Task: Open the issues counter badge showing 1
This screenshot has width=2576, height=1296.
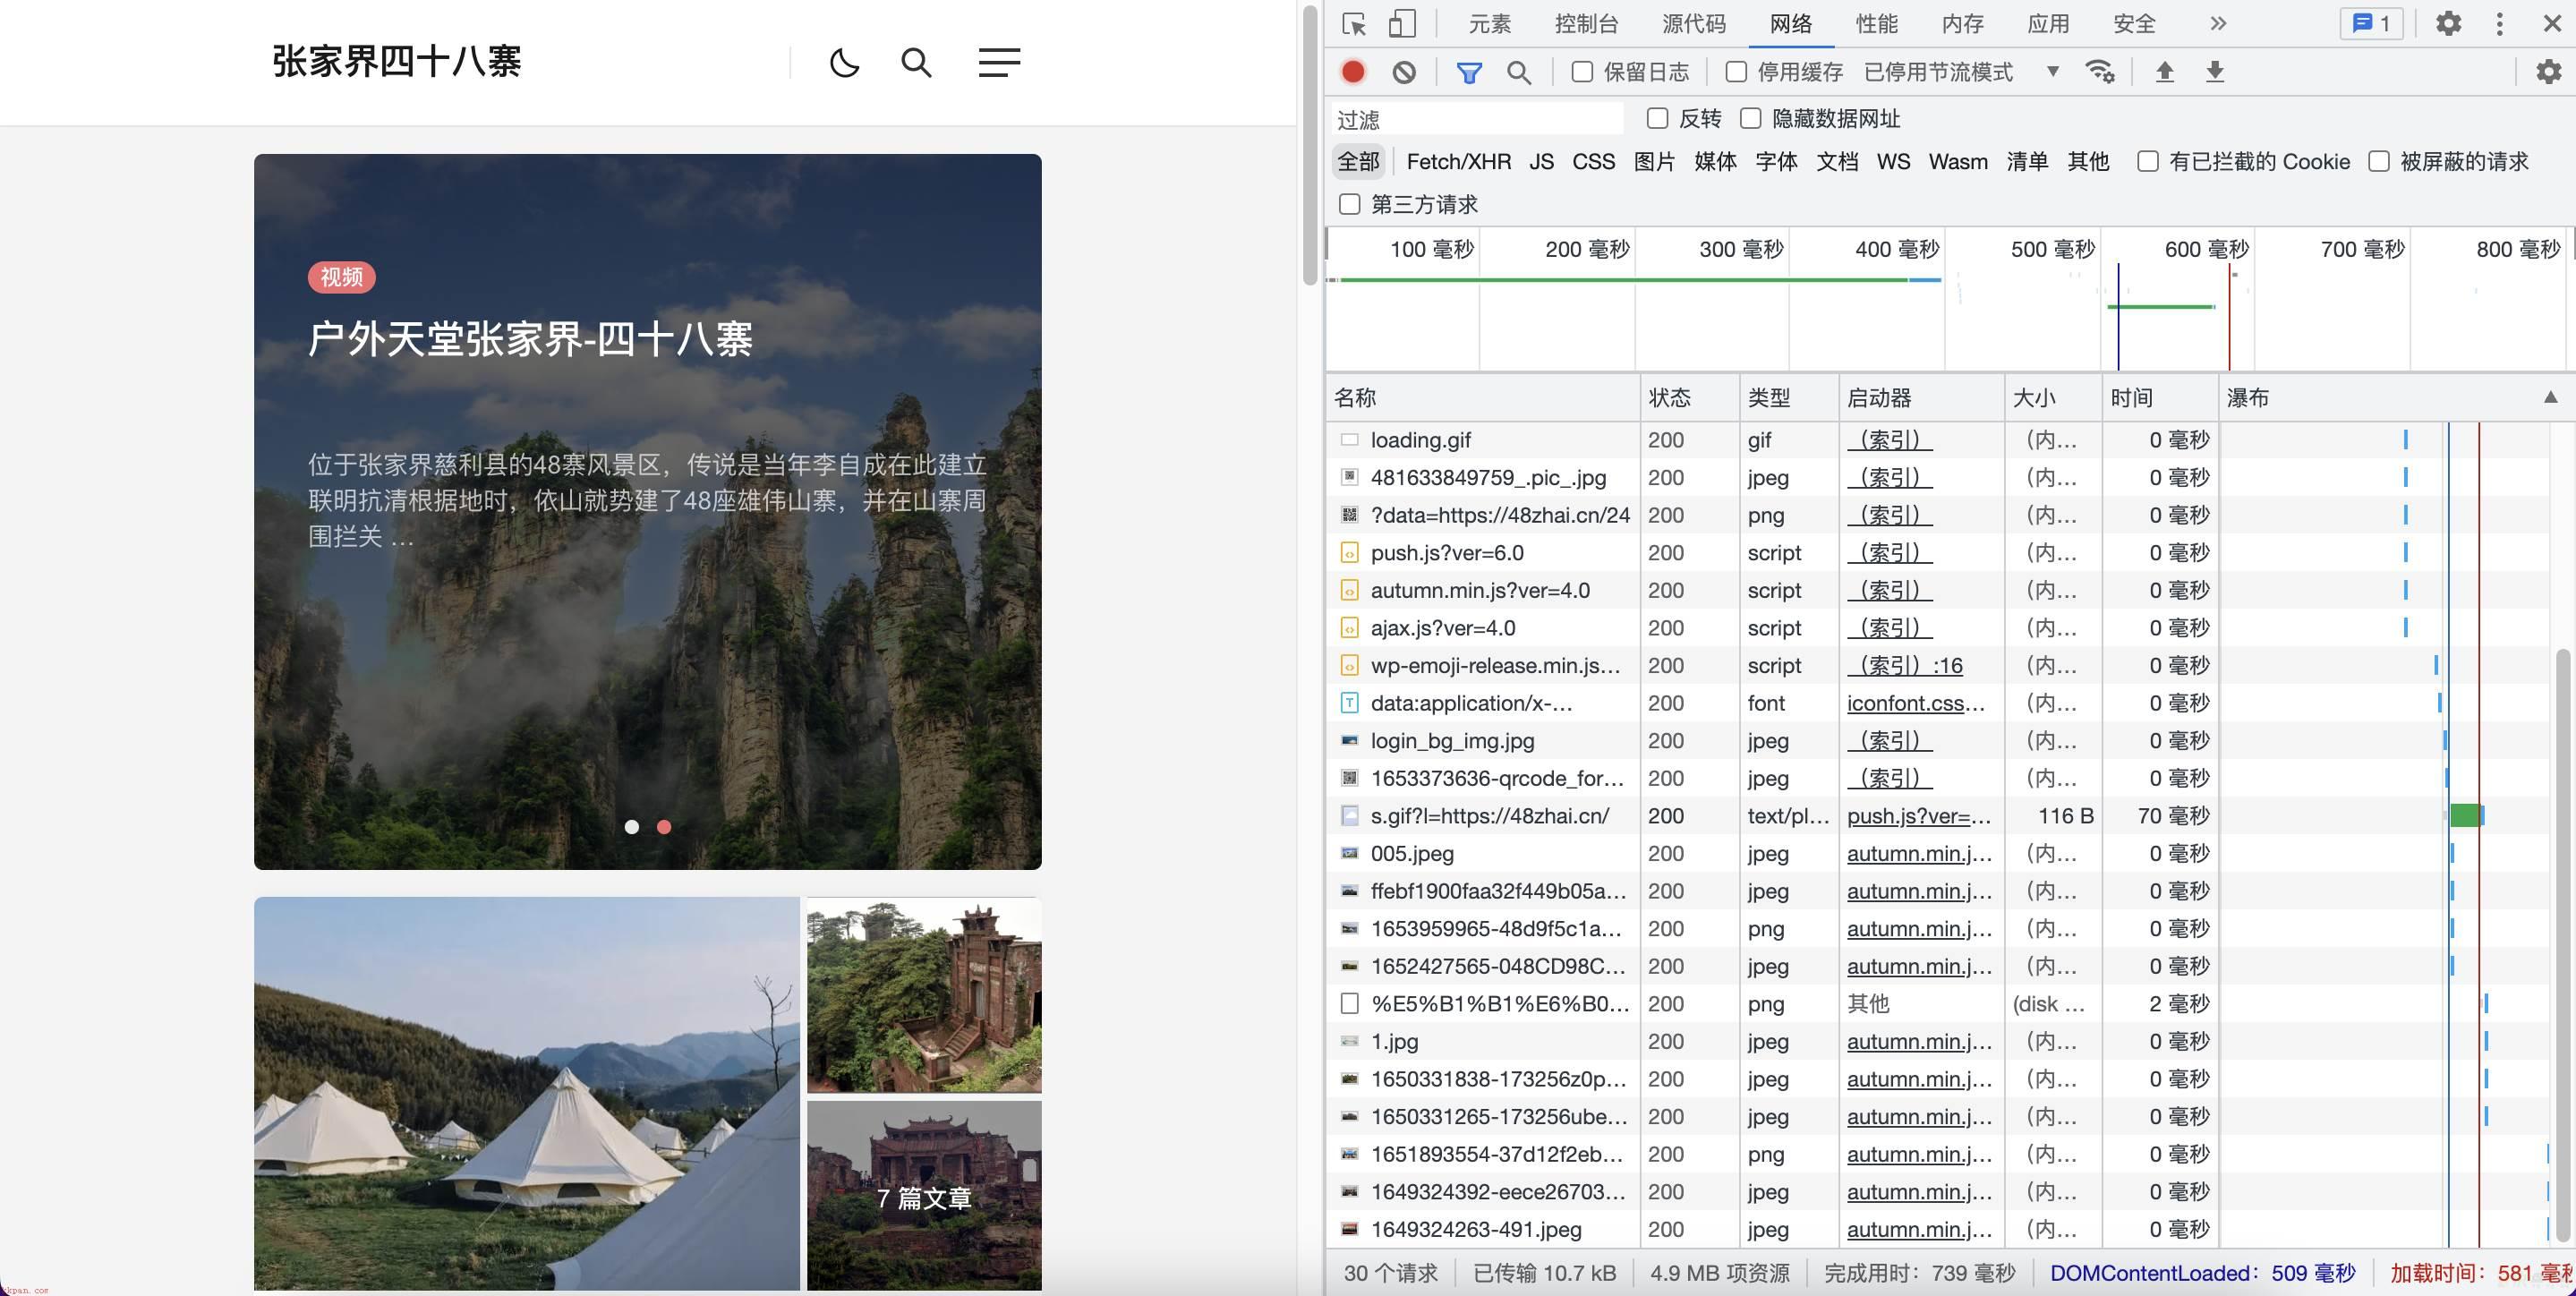Action: [x=2371, y=23]
